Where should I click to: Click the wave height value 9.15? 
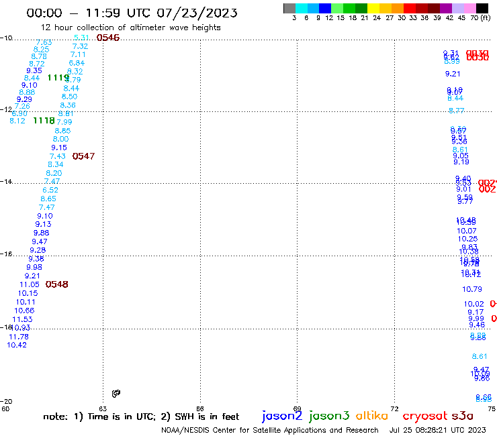click(x=59, y=148)
